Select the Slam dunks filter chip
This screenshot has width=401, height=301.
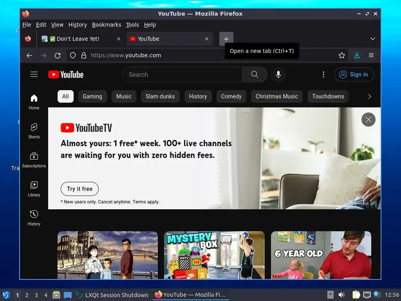point(160,96)
